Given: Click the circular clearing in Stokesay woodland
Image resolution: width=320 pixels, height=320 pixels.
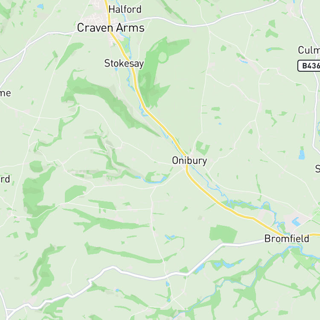Looking at the screenshot, I should [x=163, y=57].
